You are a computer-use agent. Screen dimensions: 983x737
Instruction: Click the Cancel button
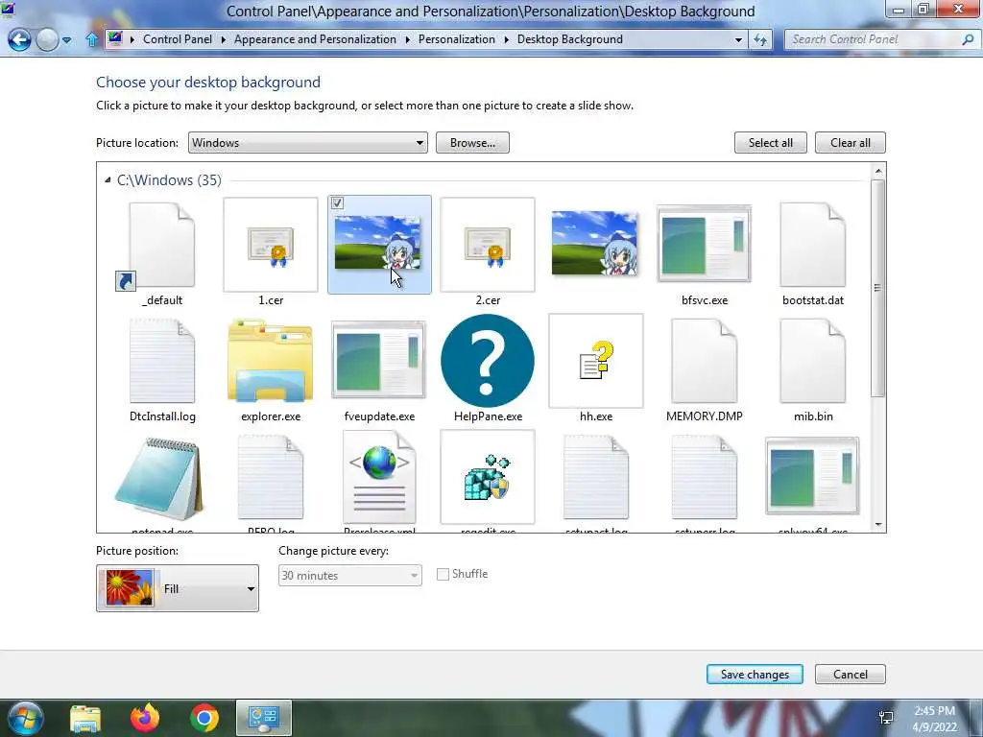pyautogui.click(x=851, y=675)
